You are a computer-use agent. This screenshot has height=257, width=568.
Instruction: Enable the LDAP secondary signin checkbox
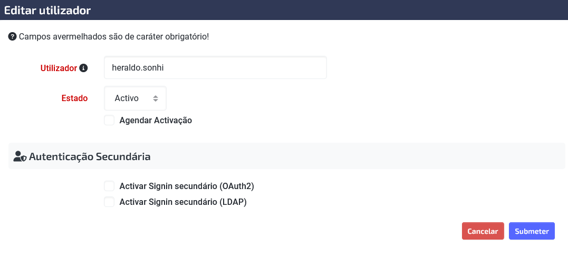click(109, 202)
